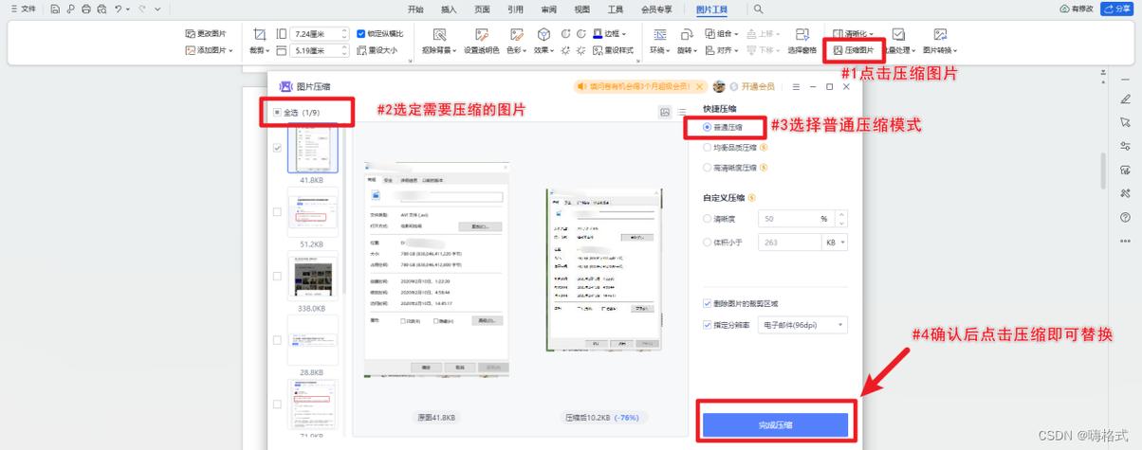Viewport: 1142px width, 450px height.
Task: Select 体积小于 size-under radio
Action: 708,243
